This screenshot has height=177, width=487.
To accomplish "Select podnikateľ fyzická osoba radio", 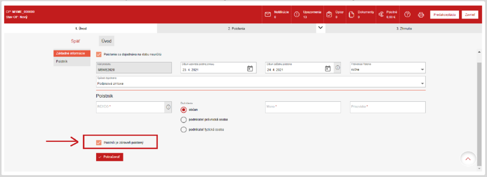I will [184, 129].
